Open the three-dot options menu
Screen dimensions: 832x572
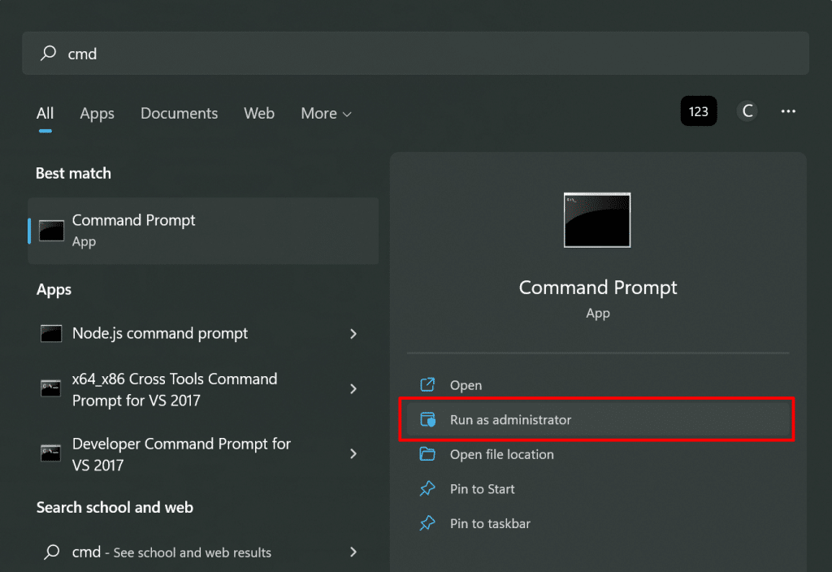(x=788, y=110)
